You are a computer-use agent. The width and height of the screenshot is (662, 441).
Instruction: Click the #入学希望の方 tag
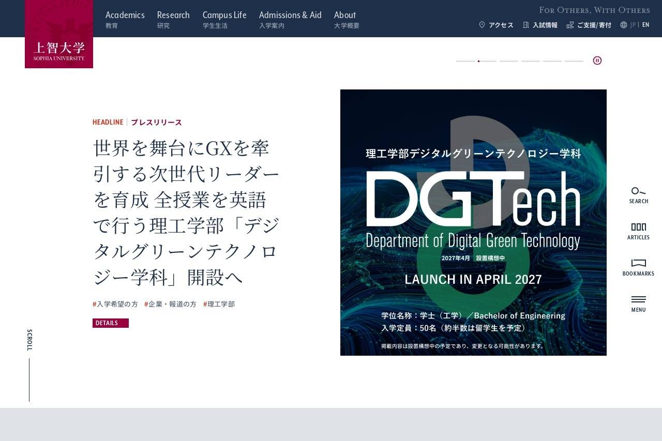click(115, 305)
